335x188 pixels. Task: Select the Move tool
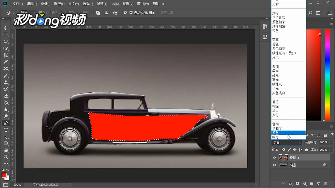click(6, 28)
